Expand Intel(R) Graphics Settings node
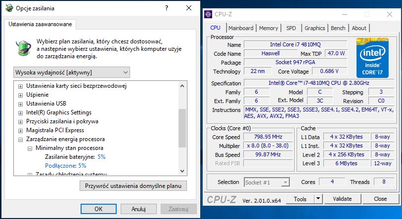The image size is (402, 219). [x=20, y=113]
